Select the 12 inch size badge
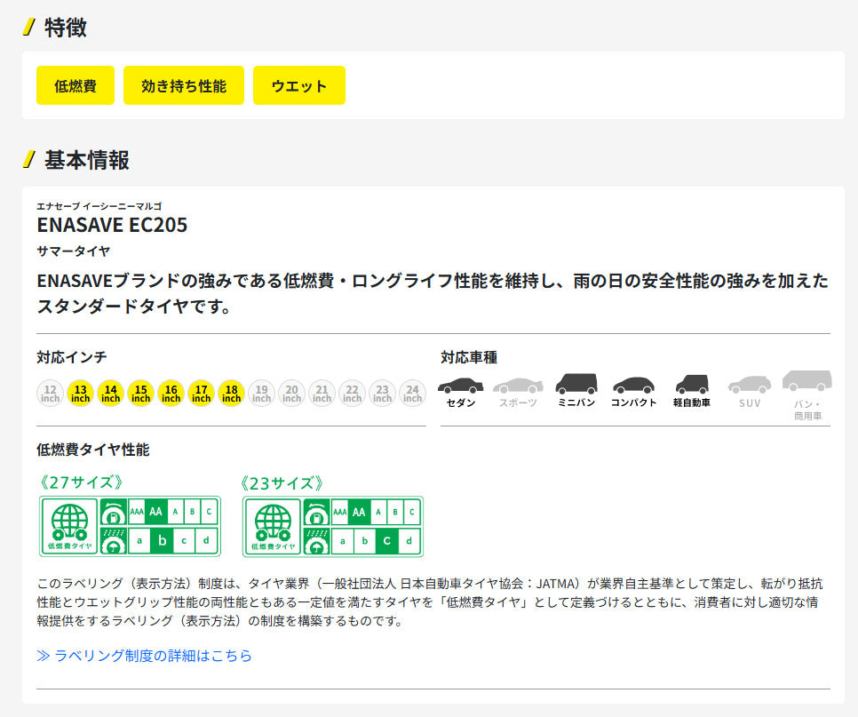Image resolution: width=858 pixels, height=717 pixels. (51, 393)
